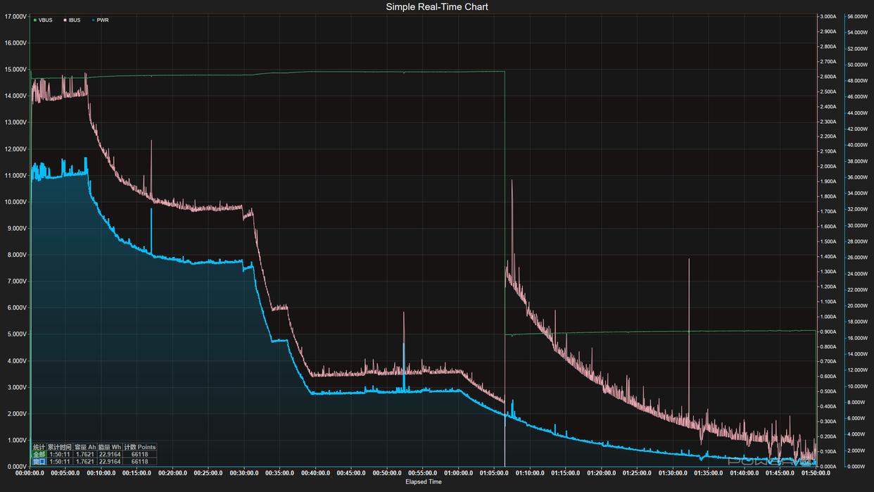Click the green VBUS legend color square
The width and height of the screenshot is (874, 492).
pyautogui.click(x=34, y=20)
